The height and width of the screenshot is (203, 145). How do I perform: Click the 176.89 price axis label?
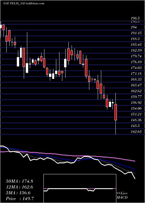pyautogui.click(x=136, y=62)
